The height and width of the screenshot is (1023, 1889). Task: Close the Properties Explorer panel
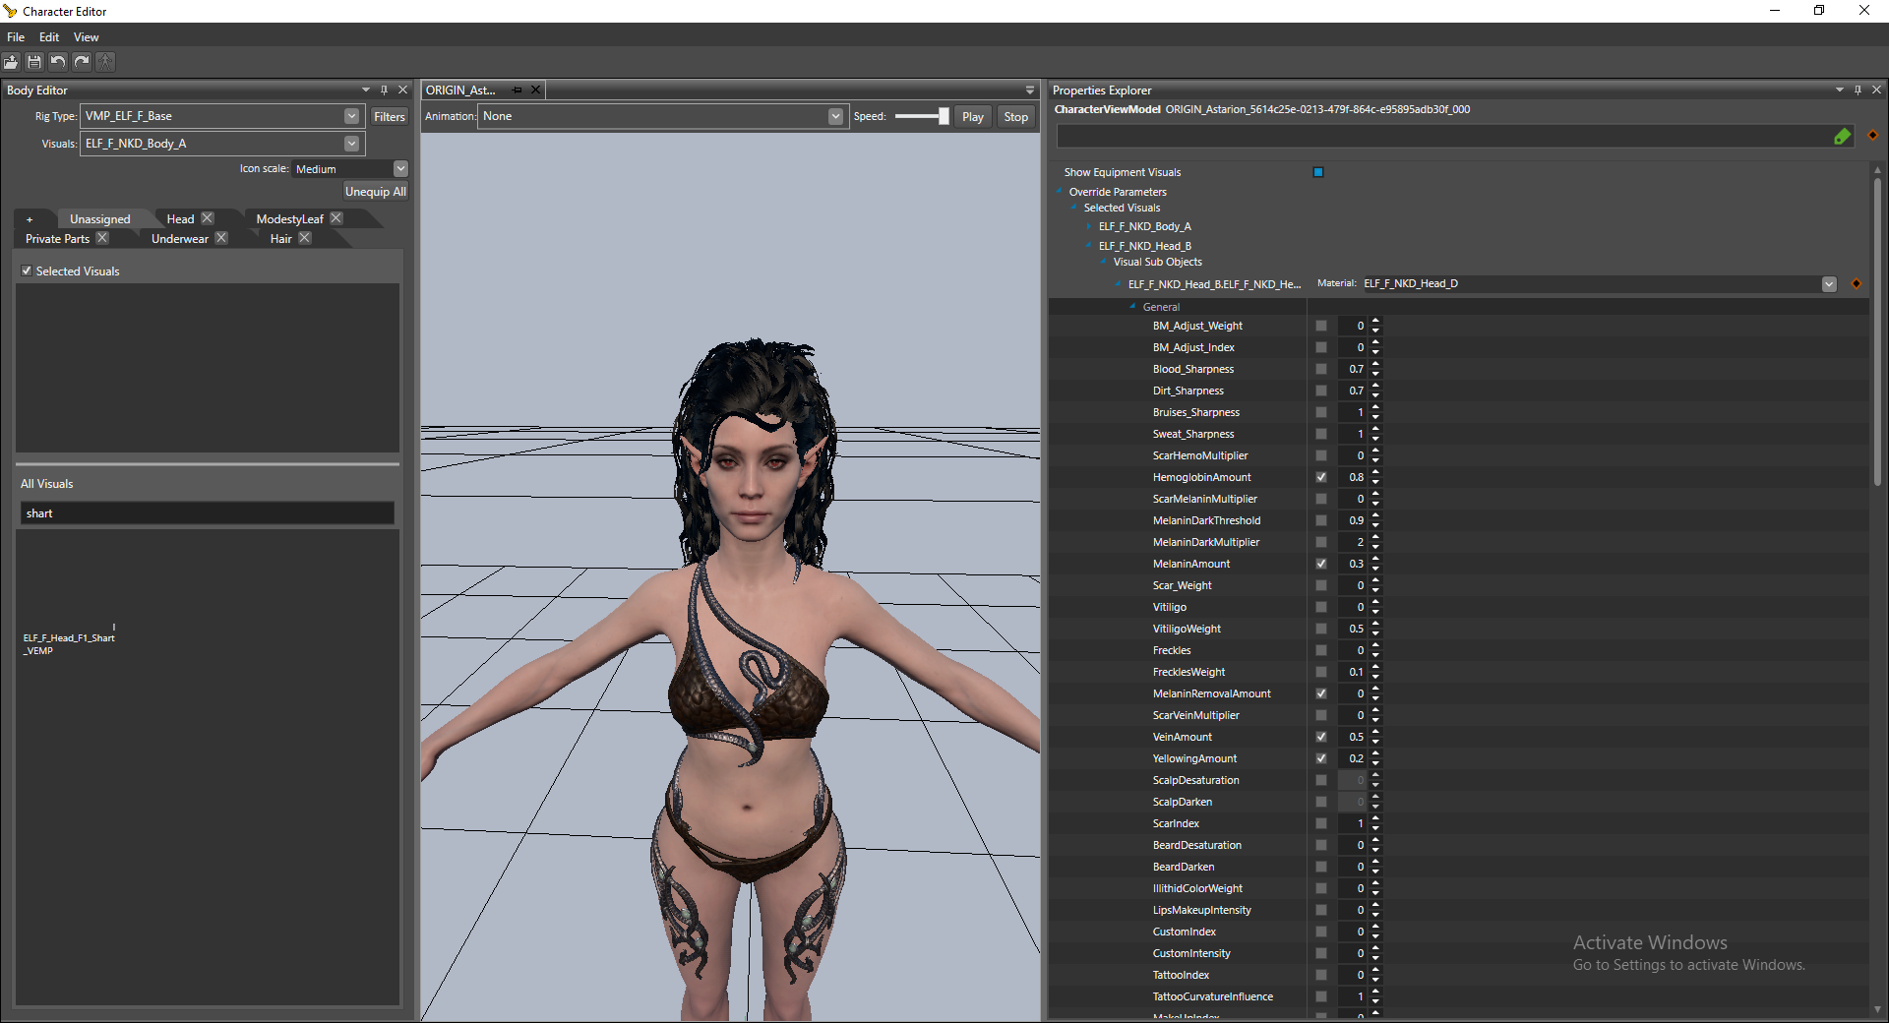pyautogui.click(x=1876, y=90)
